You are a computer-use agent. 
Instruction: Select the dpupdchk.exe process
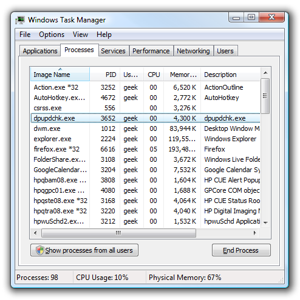145,118
